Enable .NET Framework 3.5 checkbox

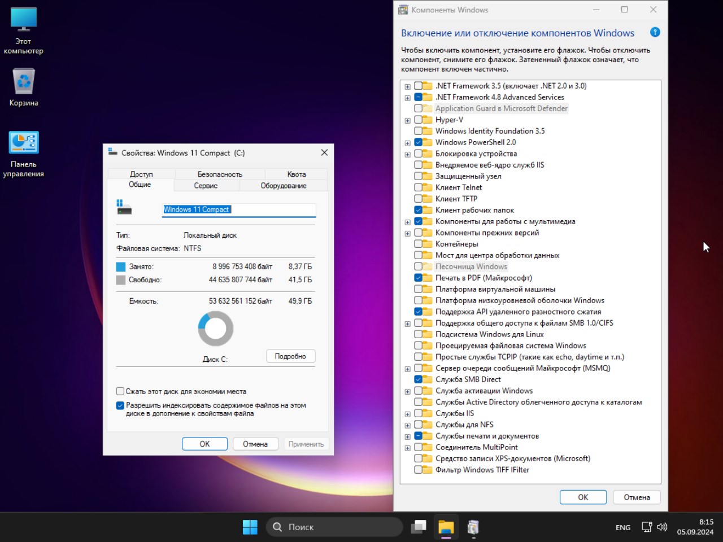(x=418, y=86)
